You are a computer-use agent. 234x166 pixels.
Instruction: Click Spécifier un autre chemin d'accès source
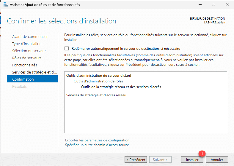pos(97,145)
